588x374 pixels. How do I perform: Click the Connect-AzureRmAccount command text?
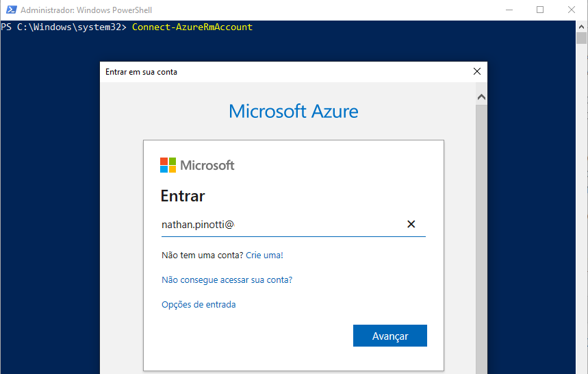click(192, 27)
